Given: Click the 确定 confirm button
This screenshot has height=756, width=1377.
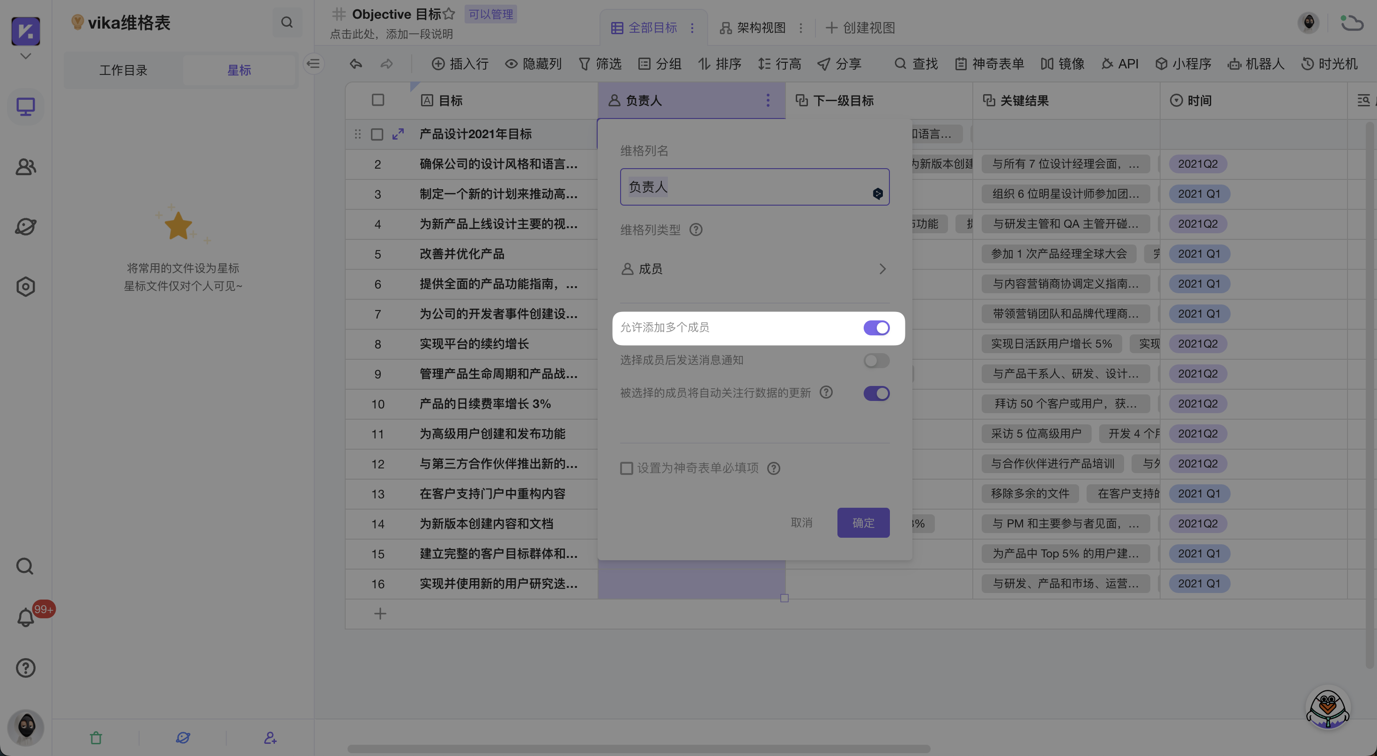Looking at the screenshot, I should [863, 522].
